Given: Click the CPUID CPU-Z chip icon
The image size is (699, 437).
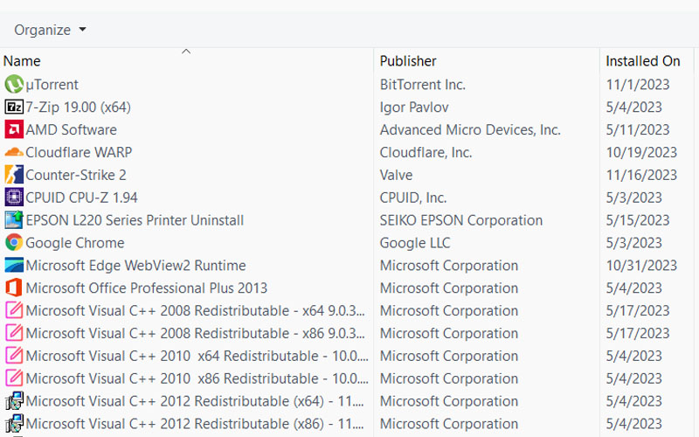Looking at the screenshot, I should click(x=14, y=198).
